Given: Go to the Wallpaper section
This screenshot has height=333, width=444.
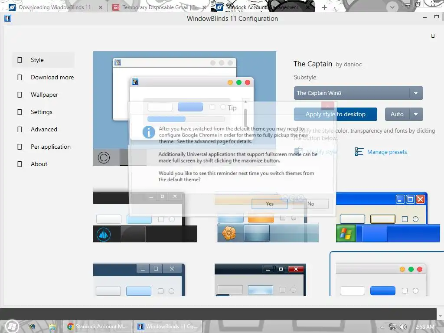Looking at the screenshot, I should point(43,95).
